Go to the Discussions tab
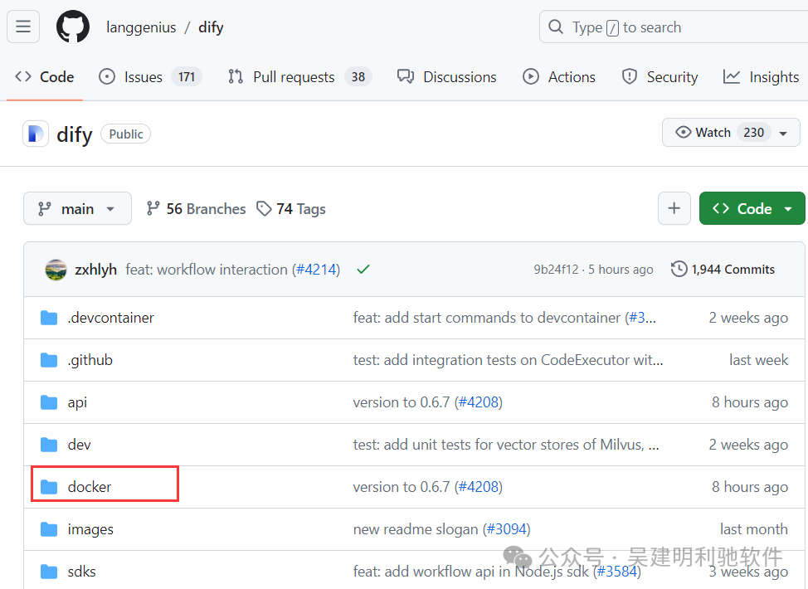 pos(447,77)
